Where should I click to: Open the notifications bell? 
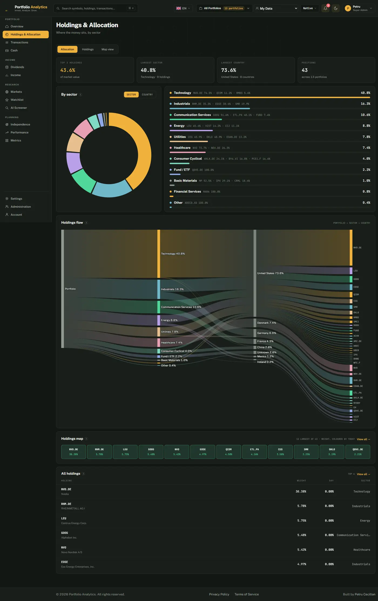325,8
